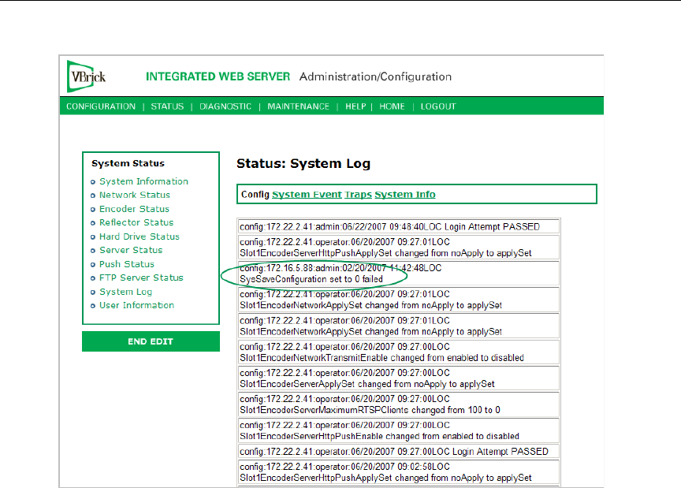Click the bullet beside Push Status
681x488 pixels.
(x=92, y=265)
